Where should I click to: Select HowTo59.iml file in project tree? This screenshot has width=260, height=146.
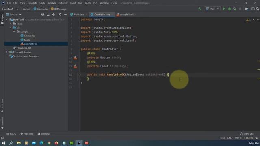[22, 48]
